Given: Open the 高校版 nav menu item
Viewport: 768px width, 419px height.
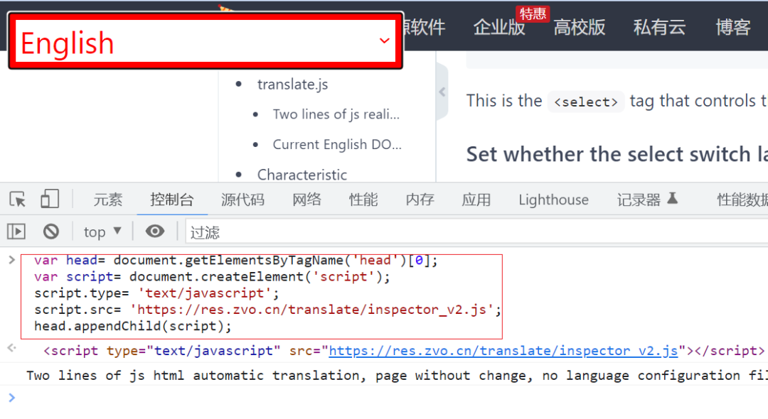Looking at the screenshot, I should click(579, 27).
